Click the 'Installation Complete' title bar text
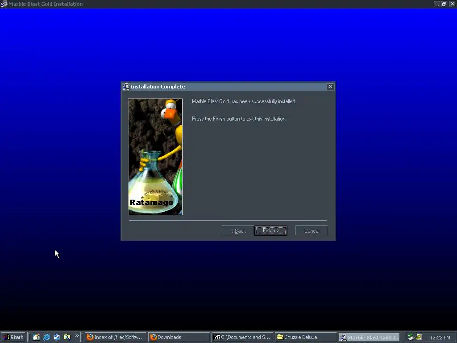Viewport: 457px width, 343px height. [x=158, y=87]
